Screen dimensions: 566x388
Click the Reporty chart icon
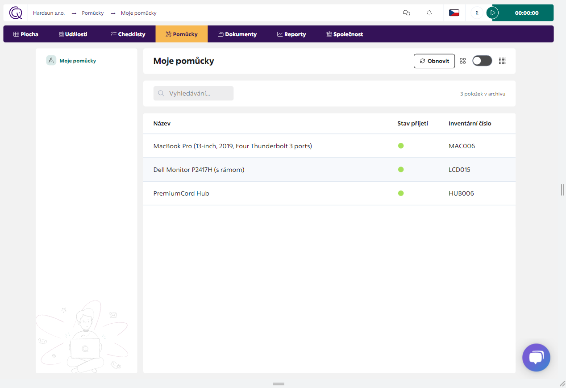pyautogui.click(x=280, y=34)
